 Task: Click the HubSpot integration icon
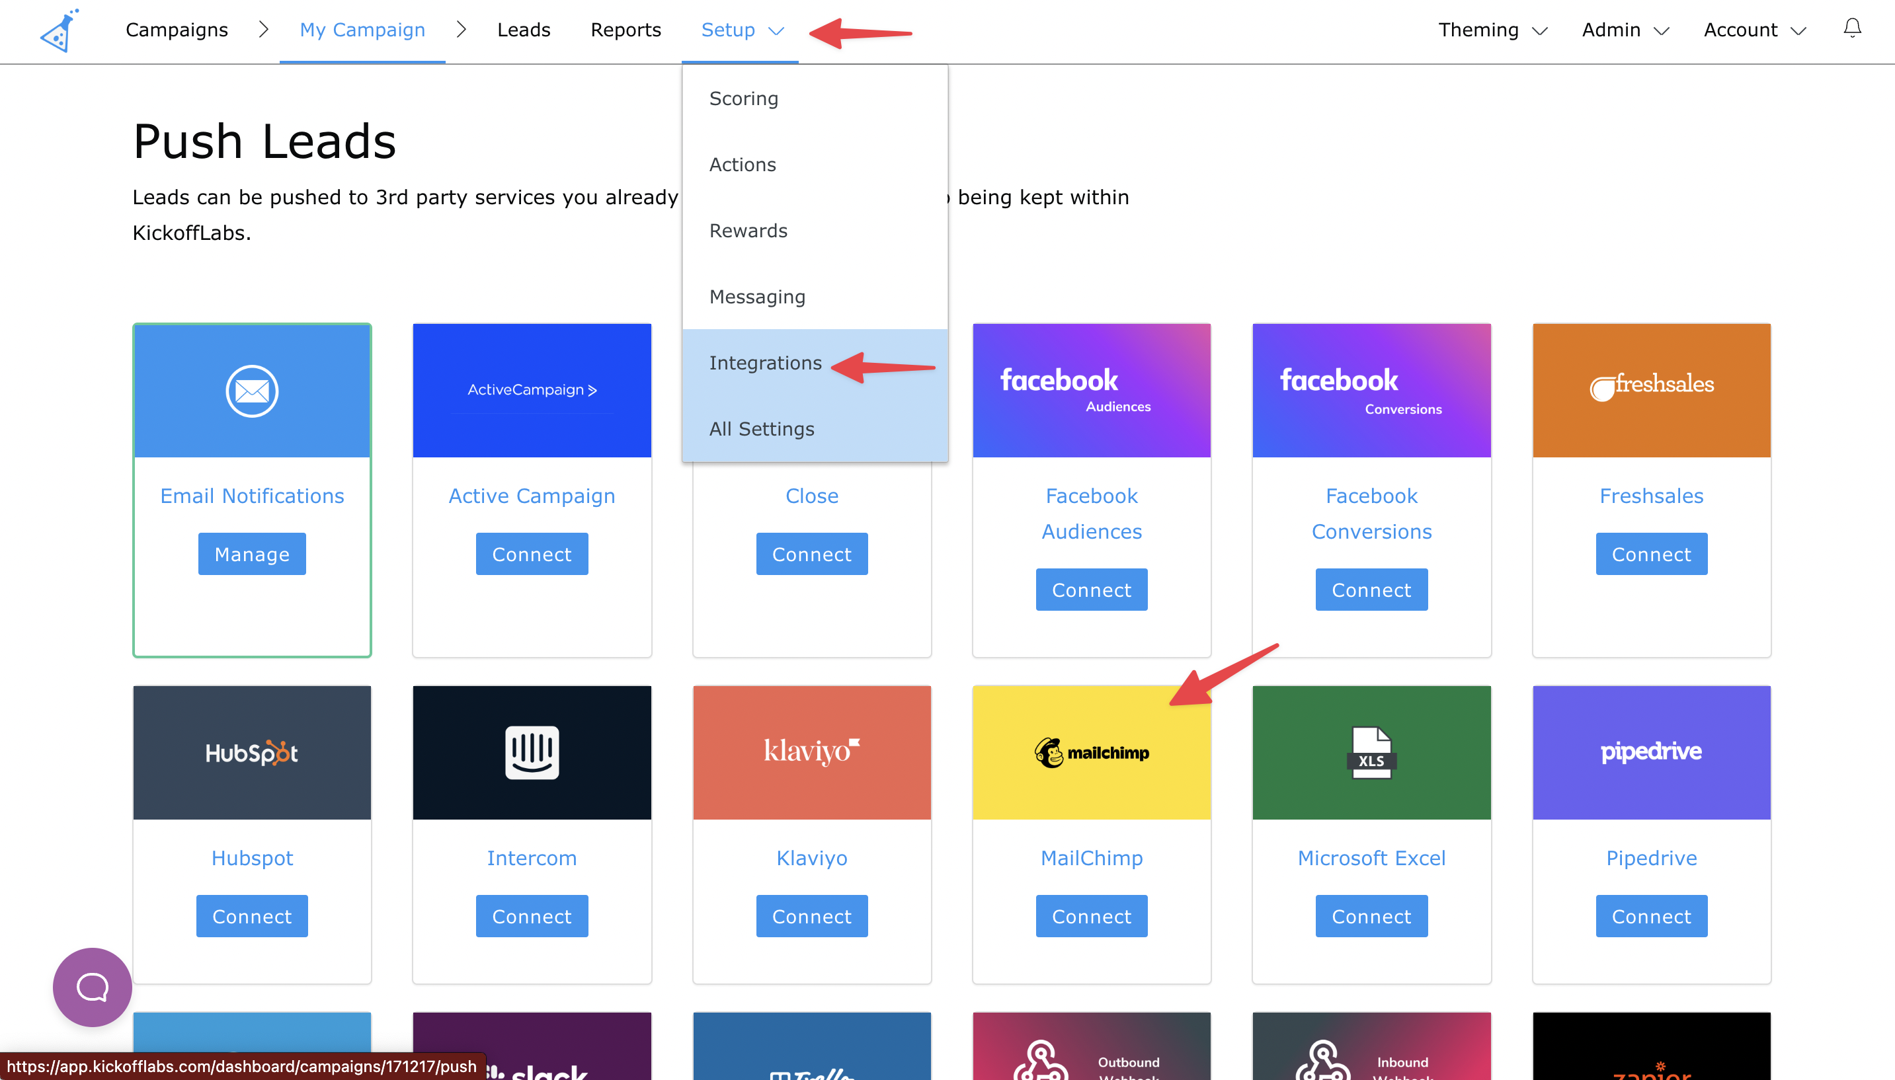tap(251, 752)
